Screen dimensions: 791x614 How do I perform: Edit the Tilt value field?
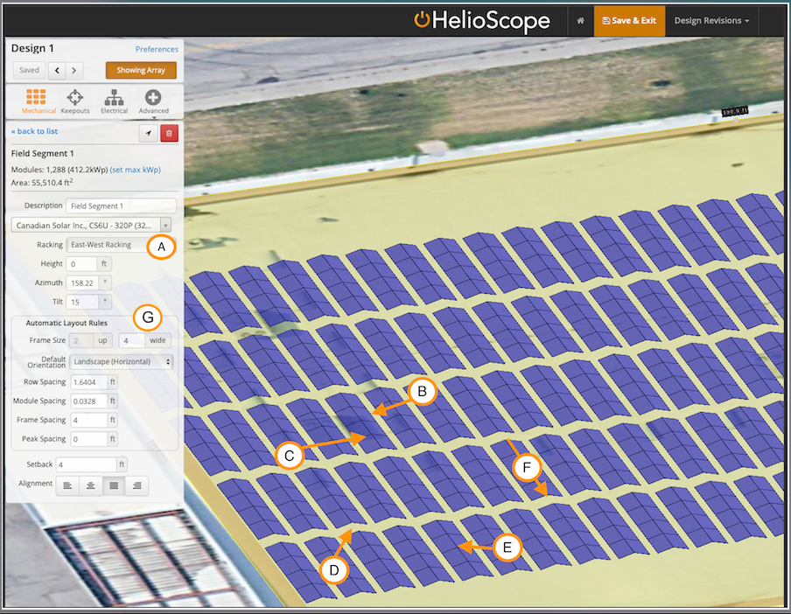[x=82, y=302]
